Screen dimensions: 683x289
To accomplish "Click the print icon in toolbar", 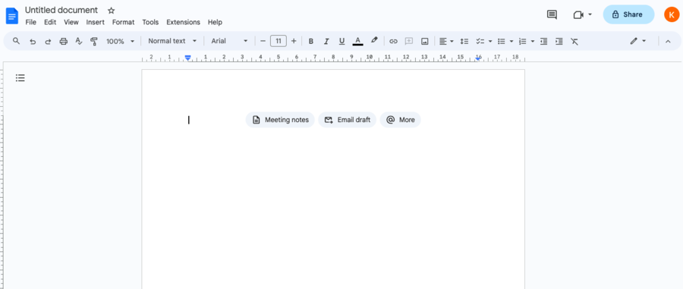I will coord(64,42).
